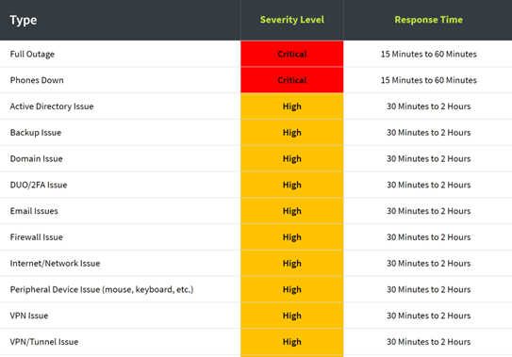
Task: Click the response time for Full Outage
Action: [428, 55]
